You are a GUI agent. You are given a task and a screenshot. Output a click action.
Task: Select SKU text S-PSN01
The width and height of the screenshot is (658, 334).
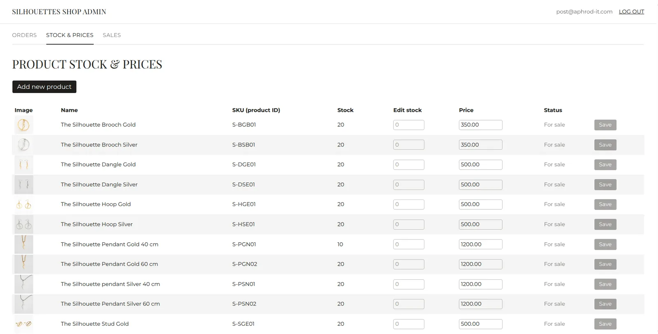pyautogui.click(x=243, y=284)
